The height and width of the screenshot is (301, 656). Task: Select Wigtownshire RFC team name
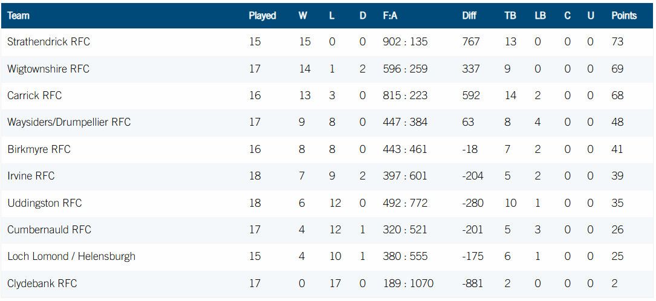[48, 68]
